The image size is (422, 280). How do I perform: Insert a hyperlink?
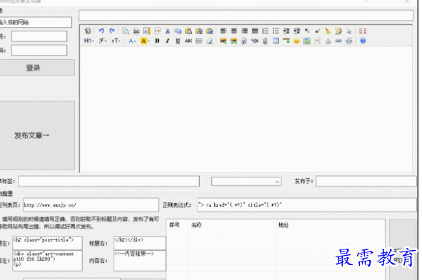click(x=338, y=41)
